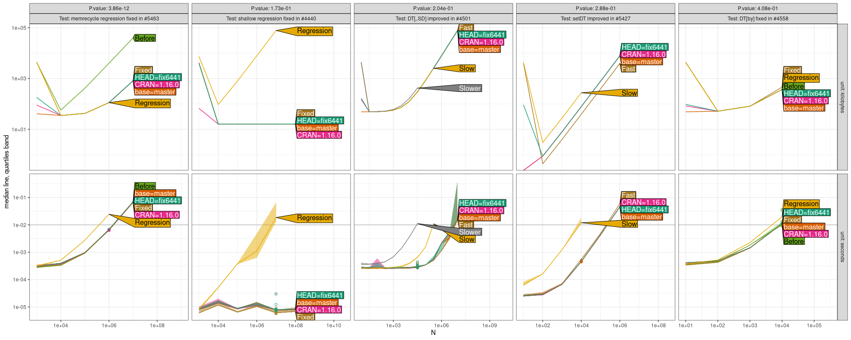Click 'Slower' label in DT[,.SD] kilobytes panel

tap(470, 88)
